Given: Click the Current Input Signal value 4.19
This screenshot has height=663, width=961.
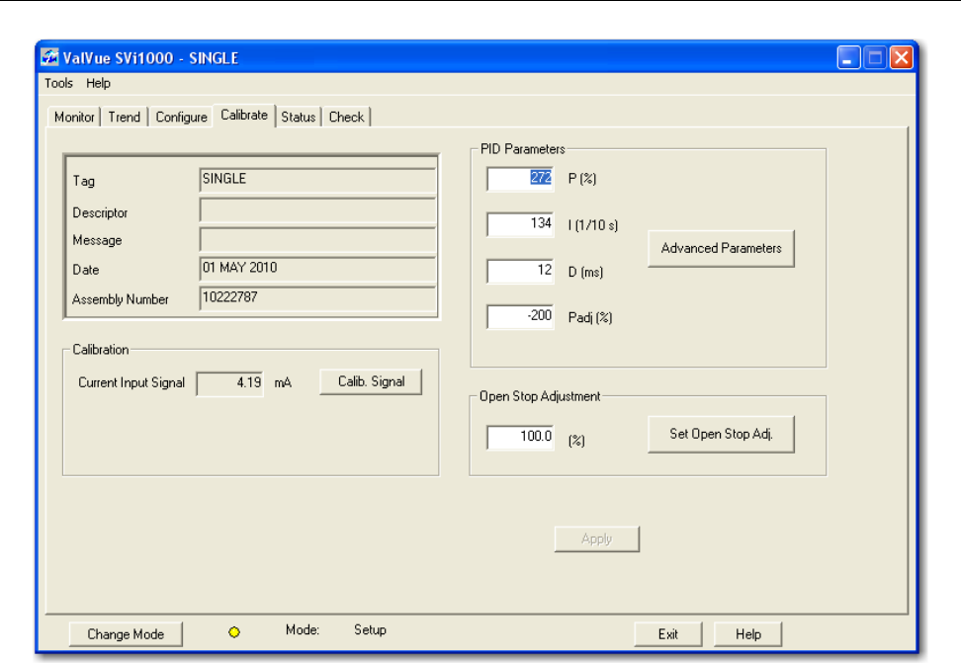Looking at the screenshot, I should pyautogui.click(x=229, y=383).
